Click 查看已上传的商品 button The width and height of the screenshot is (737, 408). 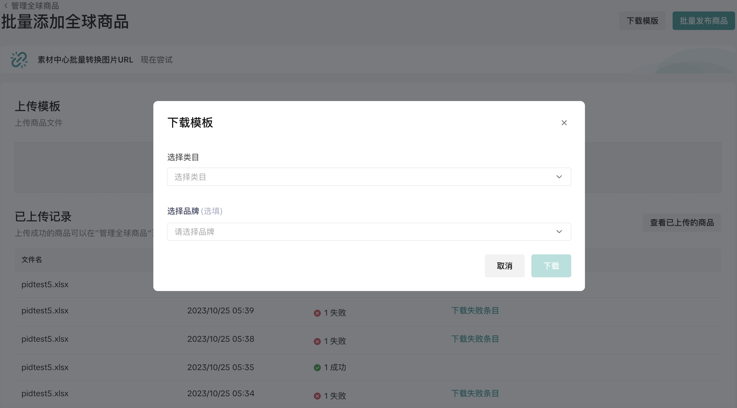[682, 222]
